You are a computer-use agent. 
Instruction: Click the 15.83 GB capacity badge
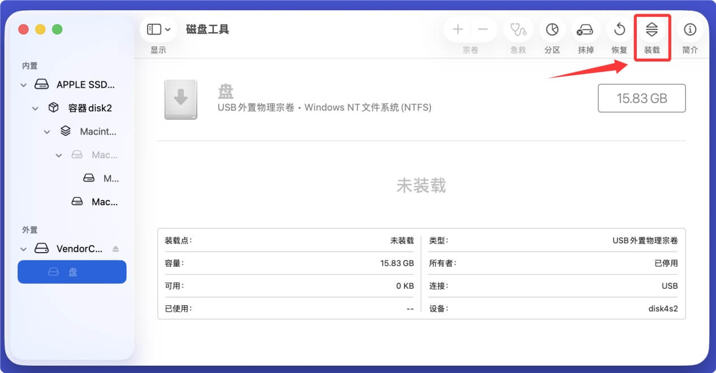coord(642,98)
